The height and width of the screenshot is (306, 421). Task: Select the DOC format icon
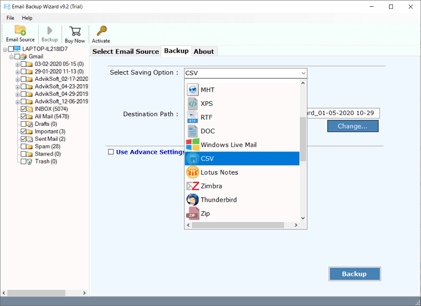193,131
